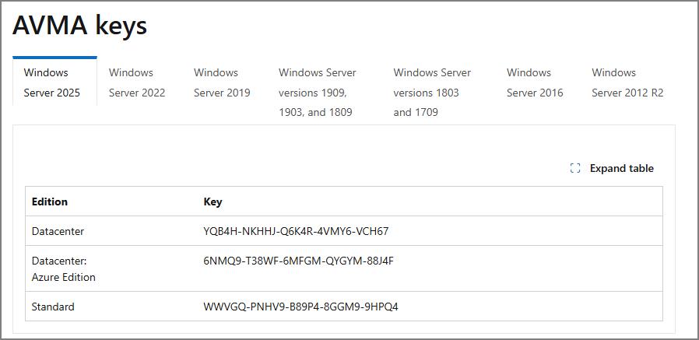Switch to versions 1909, 1903, and 1809 tab
This screenshot has height=340, width=699.
click(318, 93)
